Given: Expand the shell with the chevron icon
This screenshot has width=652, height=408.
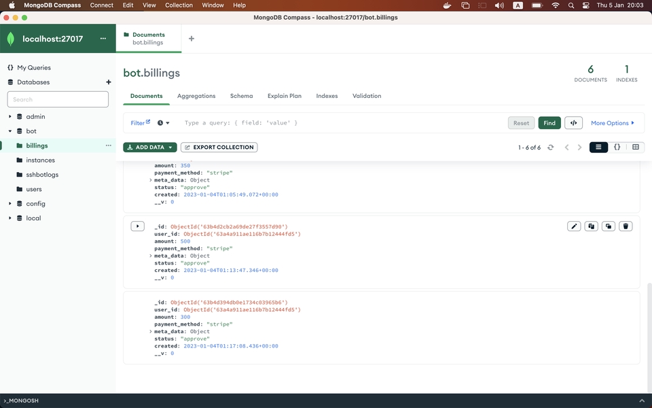Looking at the screenshot, I should pos(642,401).
